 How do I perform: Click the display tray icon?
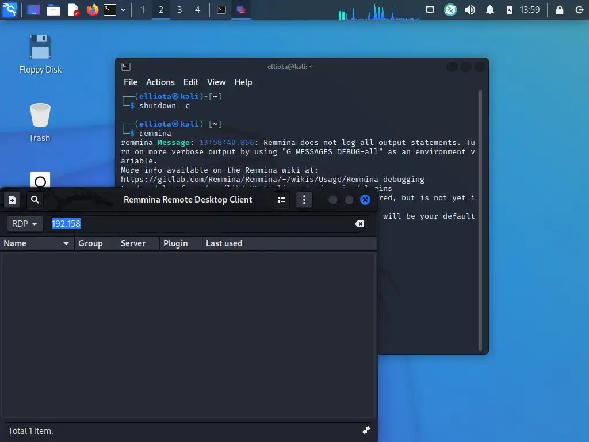coord(430,9)
